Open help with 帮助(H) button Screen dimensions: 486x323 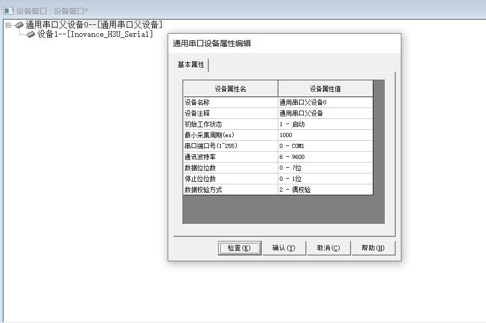373,248
